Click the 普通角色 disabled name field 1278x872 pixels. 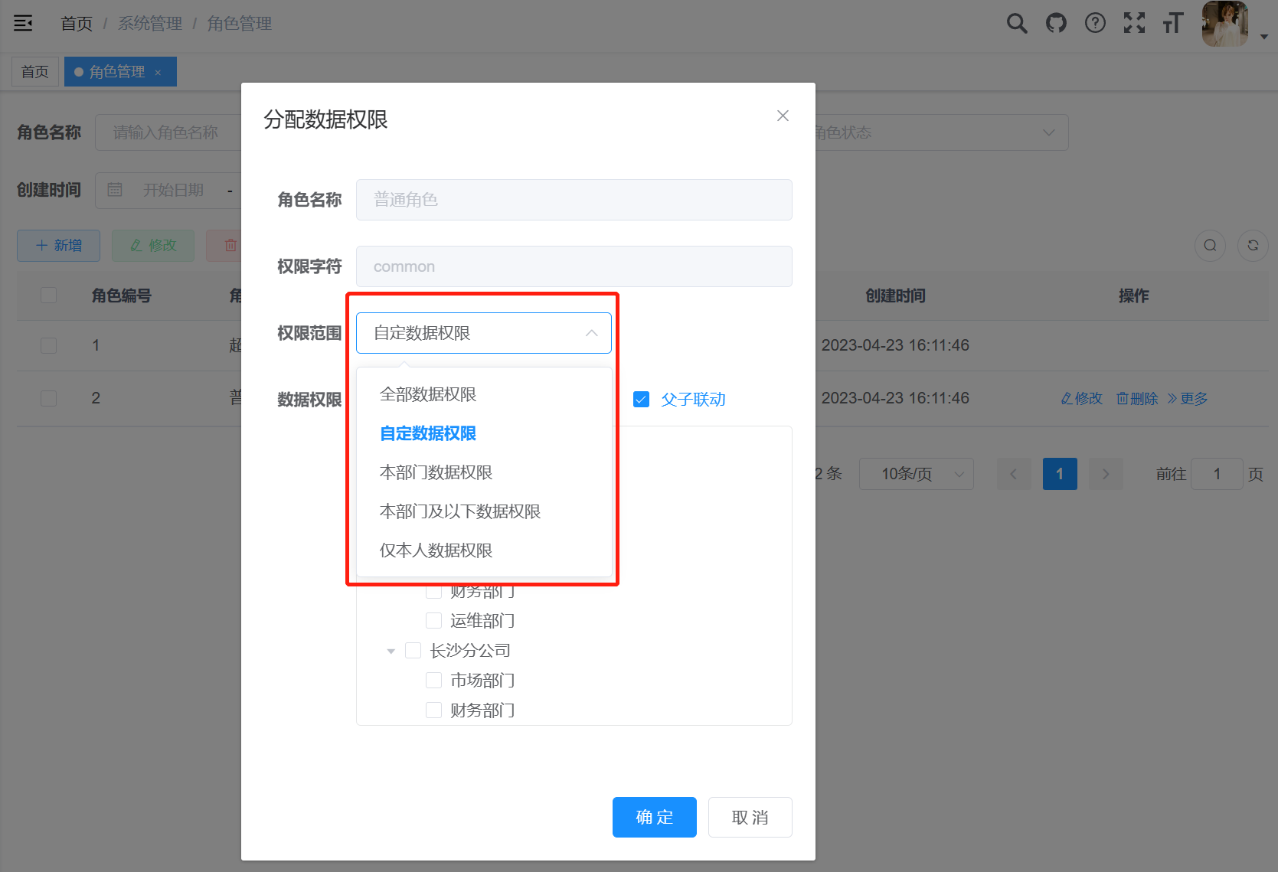coord(574,200)
